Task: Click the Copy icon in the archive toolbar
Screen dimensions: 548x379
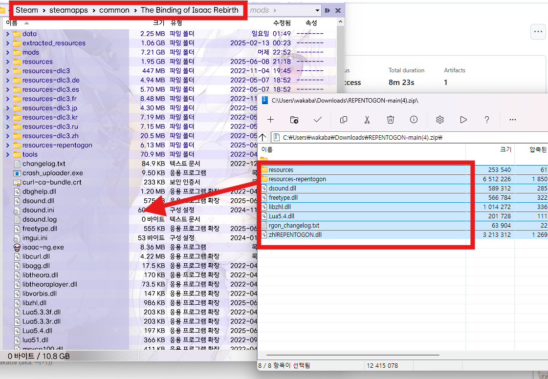Action: [x=344, y=120]
